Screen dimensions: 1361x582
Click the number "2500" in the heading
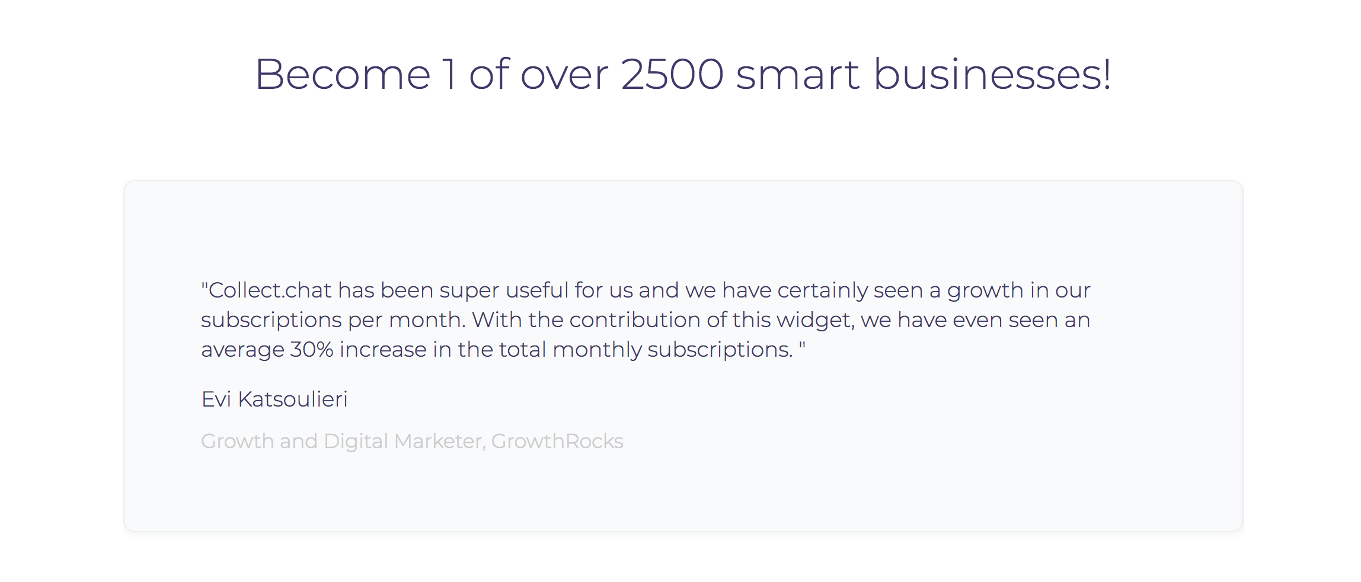(672, 74)
